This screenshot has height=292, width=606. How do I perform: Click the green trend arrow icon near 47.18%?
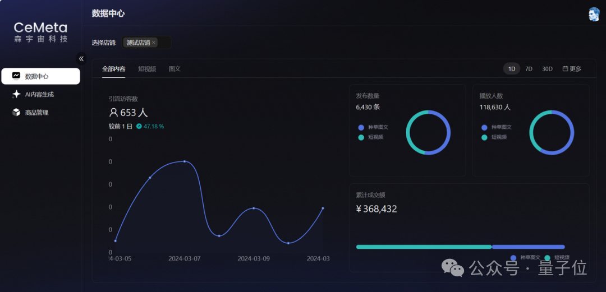click(139, 126)
